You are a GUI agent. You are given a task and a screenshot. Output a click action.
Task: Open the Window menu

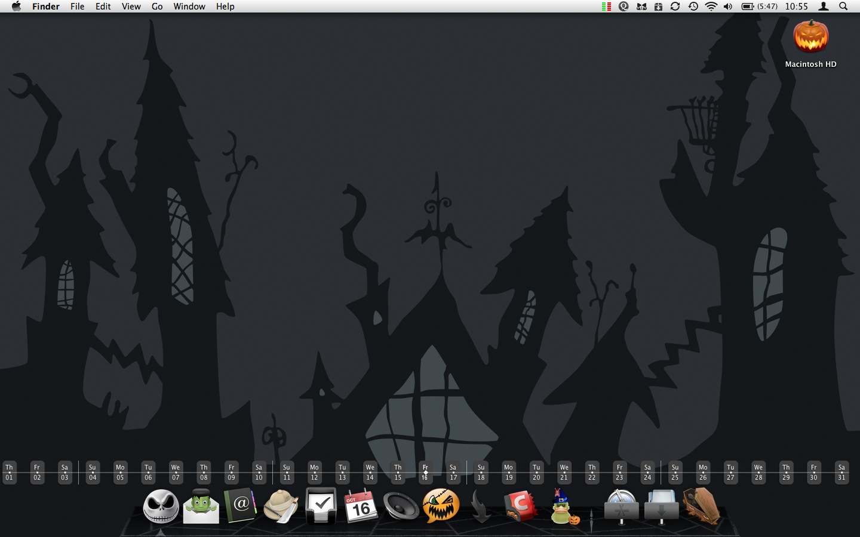189,7
